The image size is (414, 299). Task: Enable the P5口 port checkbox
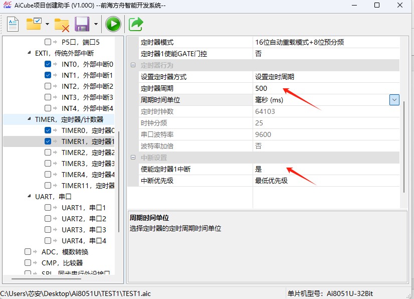tap(48, 42)
